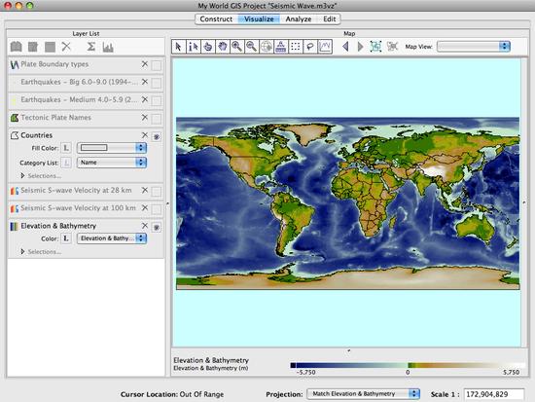The height and width of the screenshot is (402, 535).
Task: Click the gray table icon in Layer List toolbar
Action: [50, 47]
